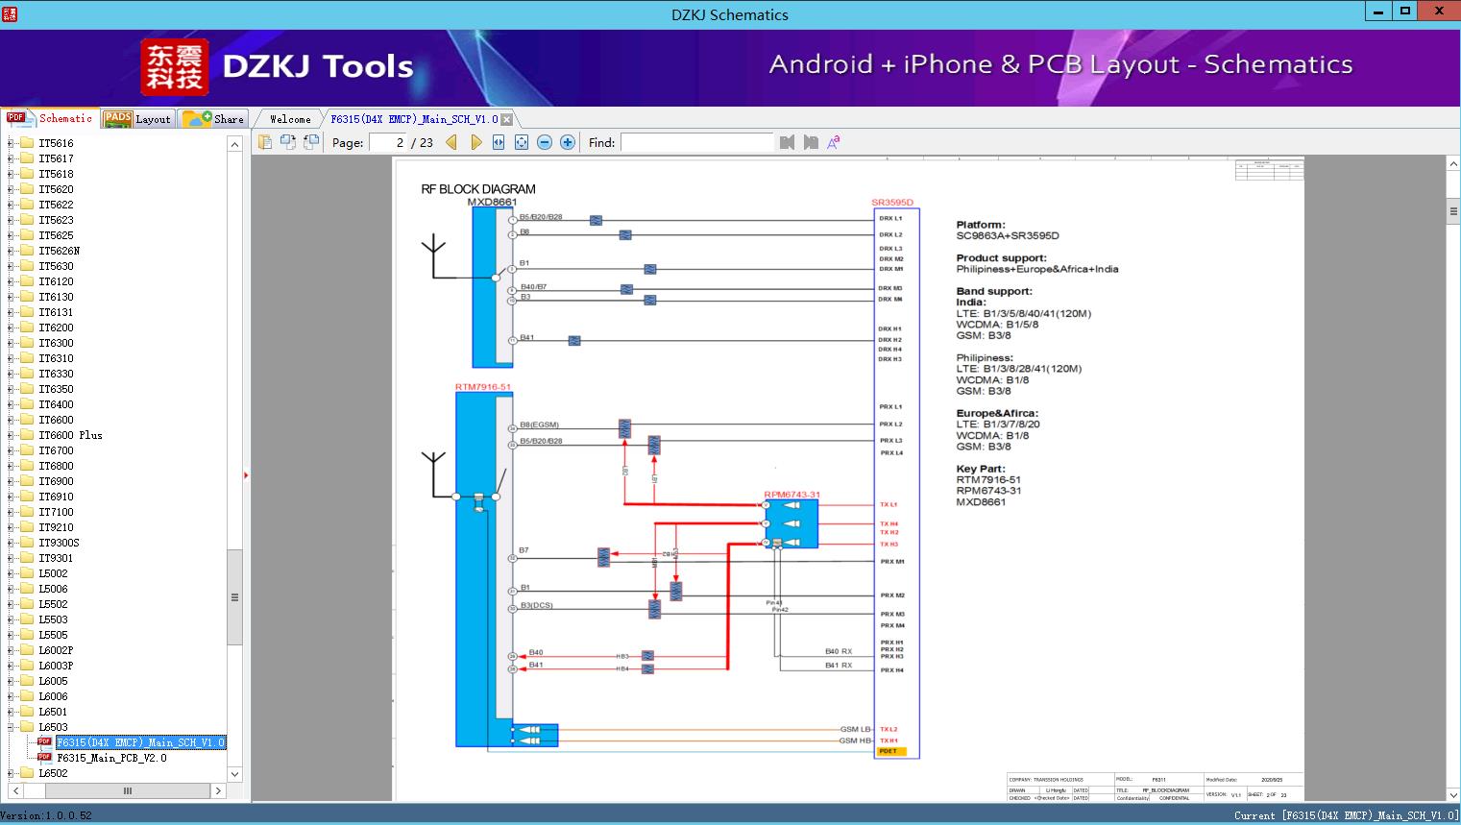This screenshot has height=825, width=1461.
Task: Zoom out with the minus icon
Action: point(545,142)
